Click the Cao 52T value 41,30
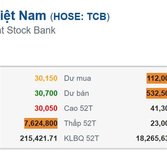This screenshot has width=167, height=167. pyautogui.click(x=159, y=108)
